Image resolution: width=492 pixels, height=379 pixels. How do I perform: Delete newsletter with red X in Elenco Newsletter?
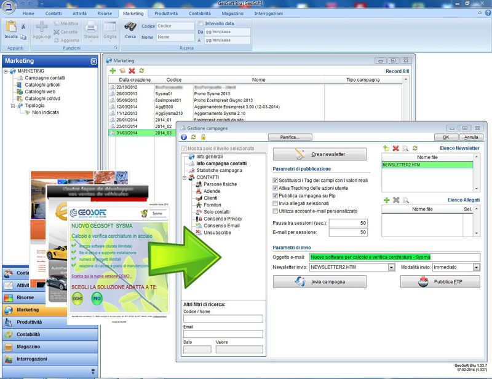click(395, 148)
